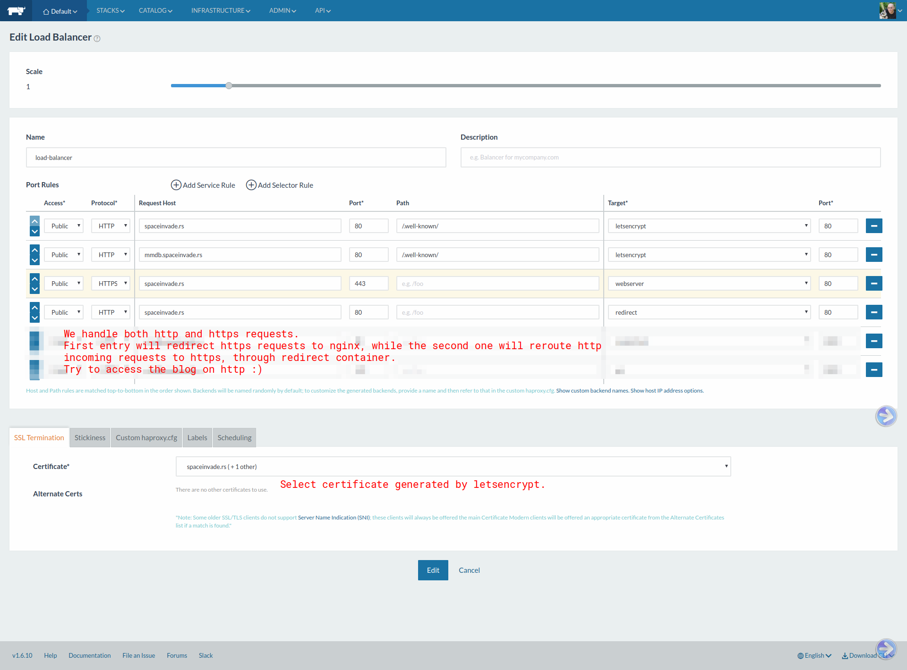This screenshot has width=907, height=670.
Task: Open Protocol dropdown for mmdb rule
Action: (111, 255)
